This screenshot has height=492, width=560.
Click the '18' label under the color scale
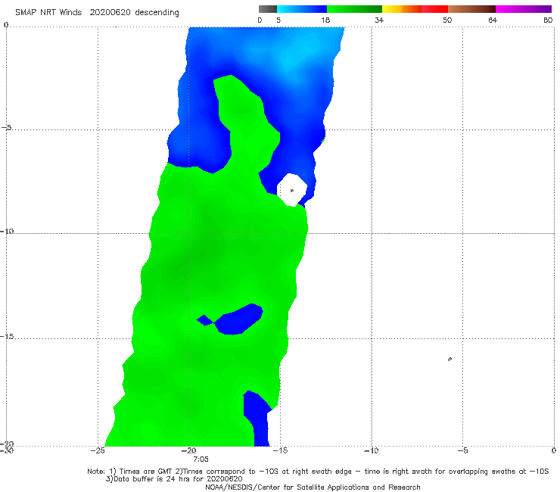click(325, 20)
